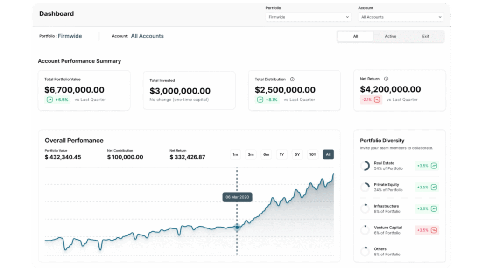Open the Portfolio dropdown showing Firmwide
This screenshot has width=478, height=268.
point(308,16)
